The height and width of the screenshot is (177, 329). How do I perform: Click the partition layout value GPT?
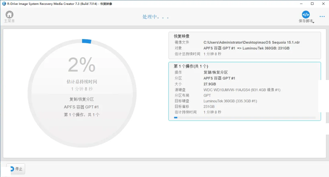207,95
